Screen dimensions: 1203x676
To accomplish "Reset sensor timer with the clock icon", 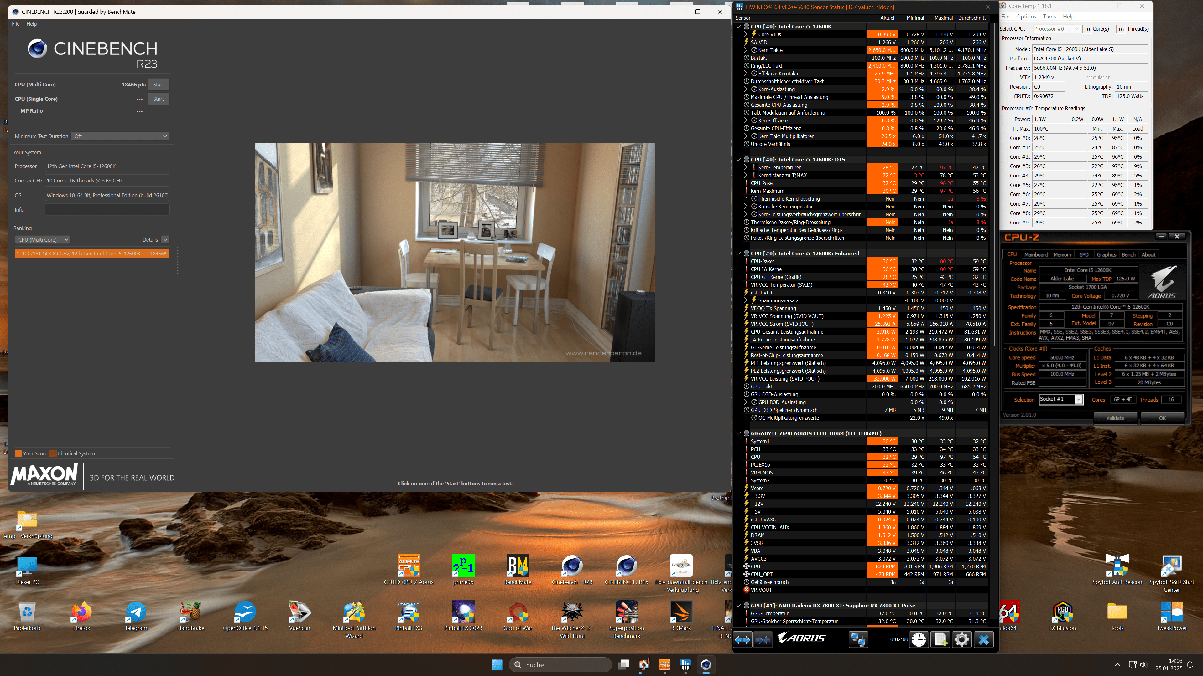I will tap(919, 640).
